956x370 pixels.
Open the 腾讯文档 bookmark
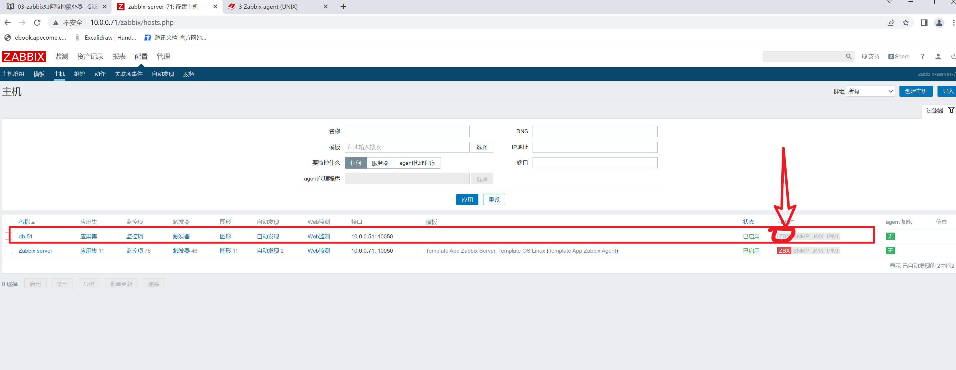click(175, 38)
